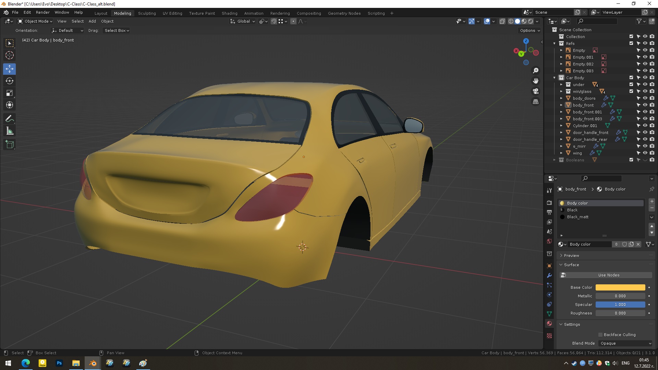
Task: Enable the Backface Culling checkbox
Action: 600,335
